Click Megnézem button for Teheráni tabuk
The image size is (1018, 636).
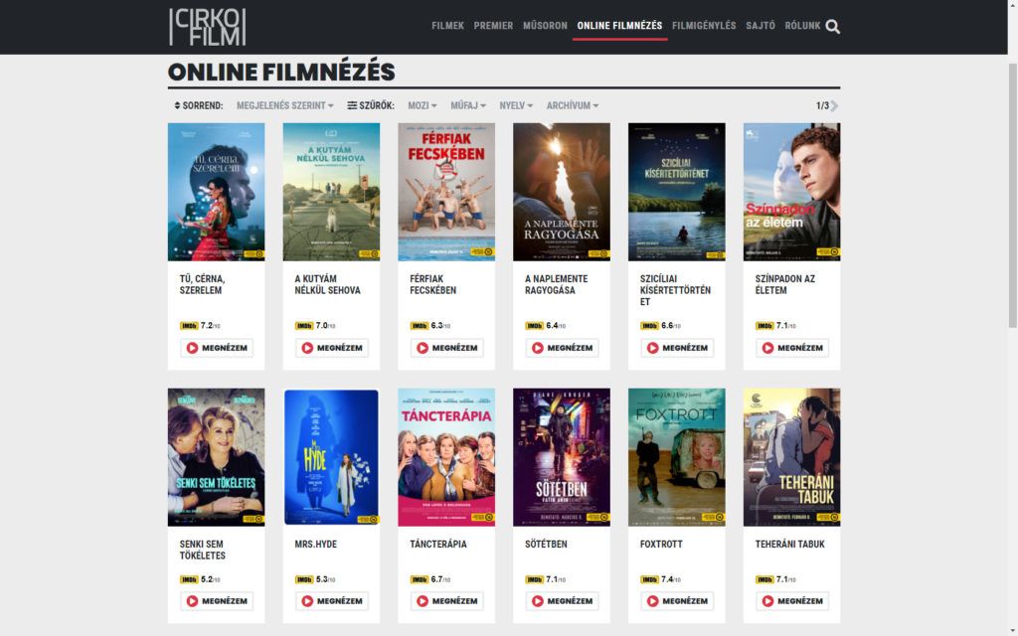[x=792, y=601]
